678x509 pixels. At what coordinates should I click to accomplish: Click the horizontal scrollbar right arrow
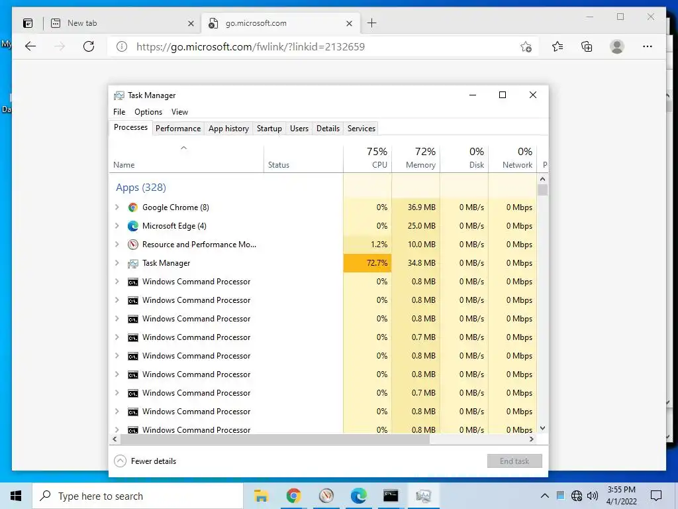[x=532, y=439]
